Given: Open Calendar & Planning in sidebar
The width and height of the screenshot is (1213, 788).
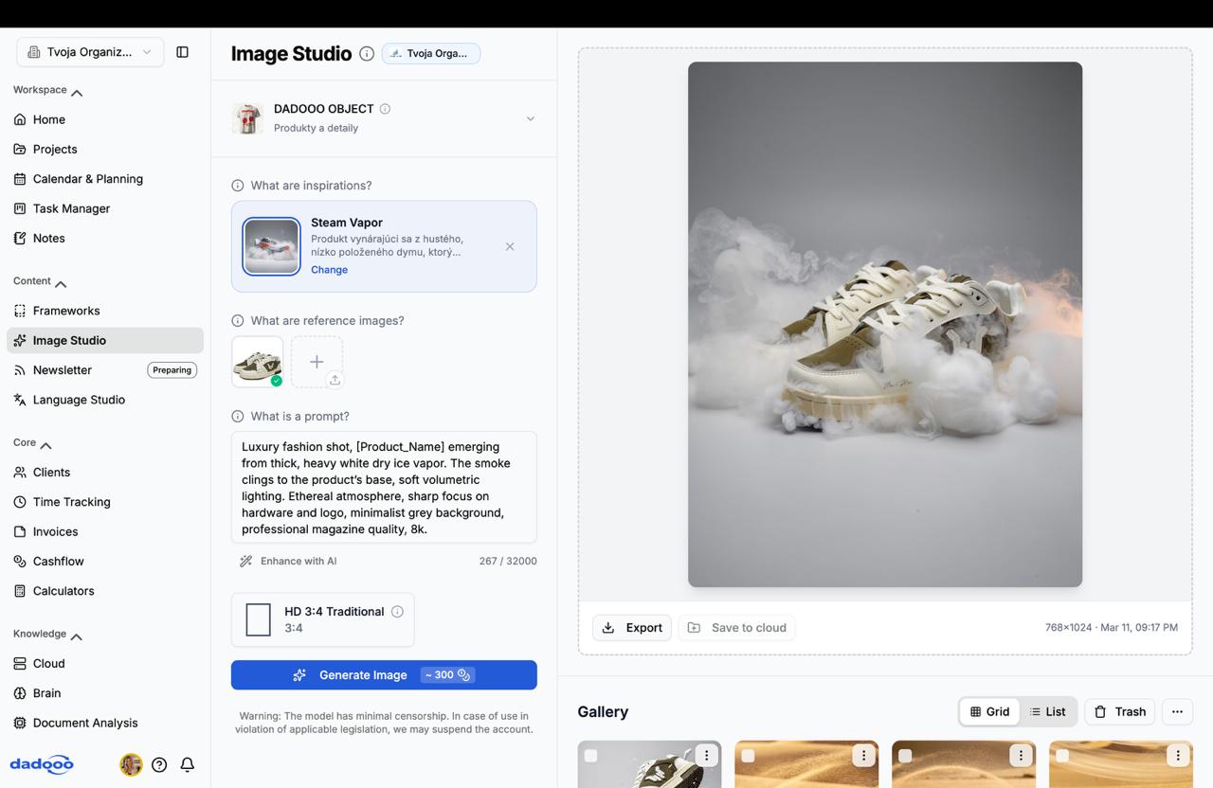Looking at the screenshot, I should (x=87, y=179).
